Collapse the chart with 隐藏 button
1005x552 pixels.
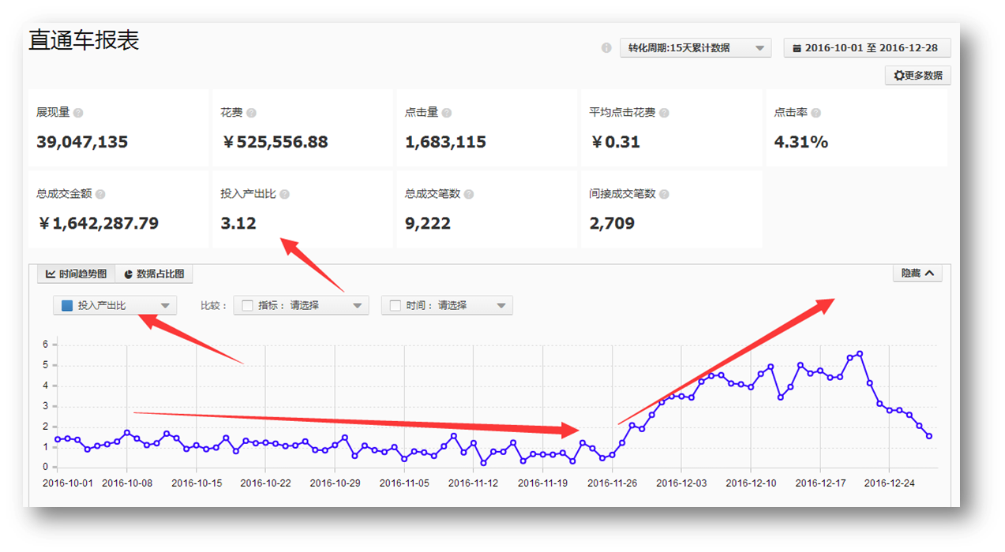(917, 273)
